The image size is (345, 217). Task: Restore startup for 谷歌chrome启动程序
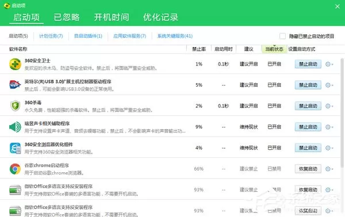pos(308,169)
